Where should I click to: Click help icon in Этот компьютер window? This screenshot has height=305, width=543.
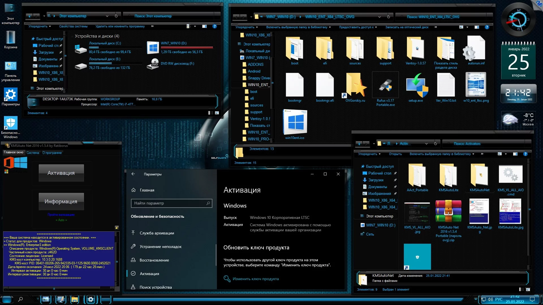(x=214, y=26)
